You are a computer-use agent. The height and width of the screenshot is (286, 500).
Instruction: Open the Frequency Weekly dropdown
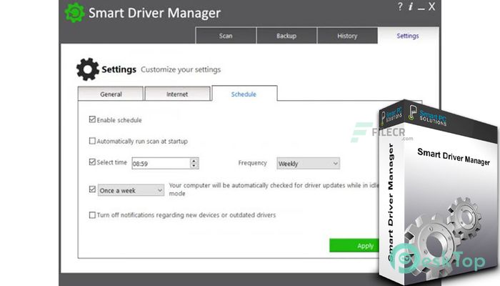(x=308, y=164)
